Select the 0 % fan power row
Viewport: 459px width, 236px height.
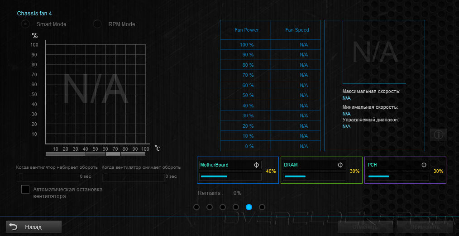pos(271,146)
